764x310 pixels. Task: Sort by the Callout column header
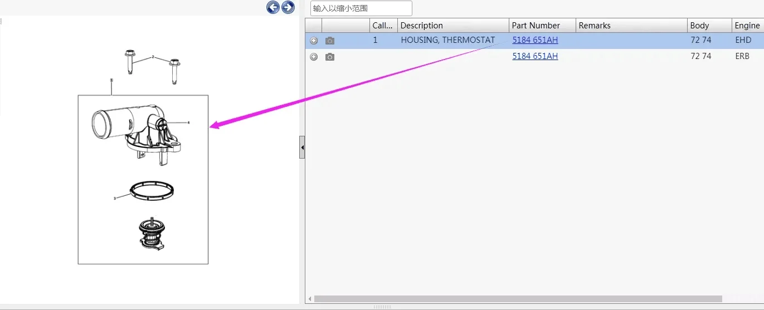pyautogui.click(x=383, y=26)
